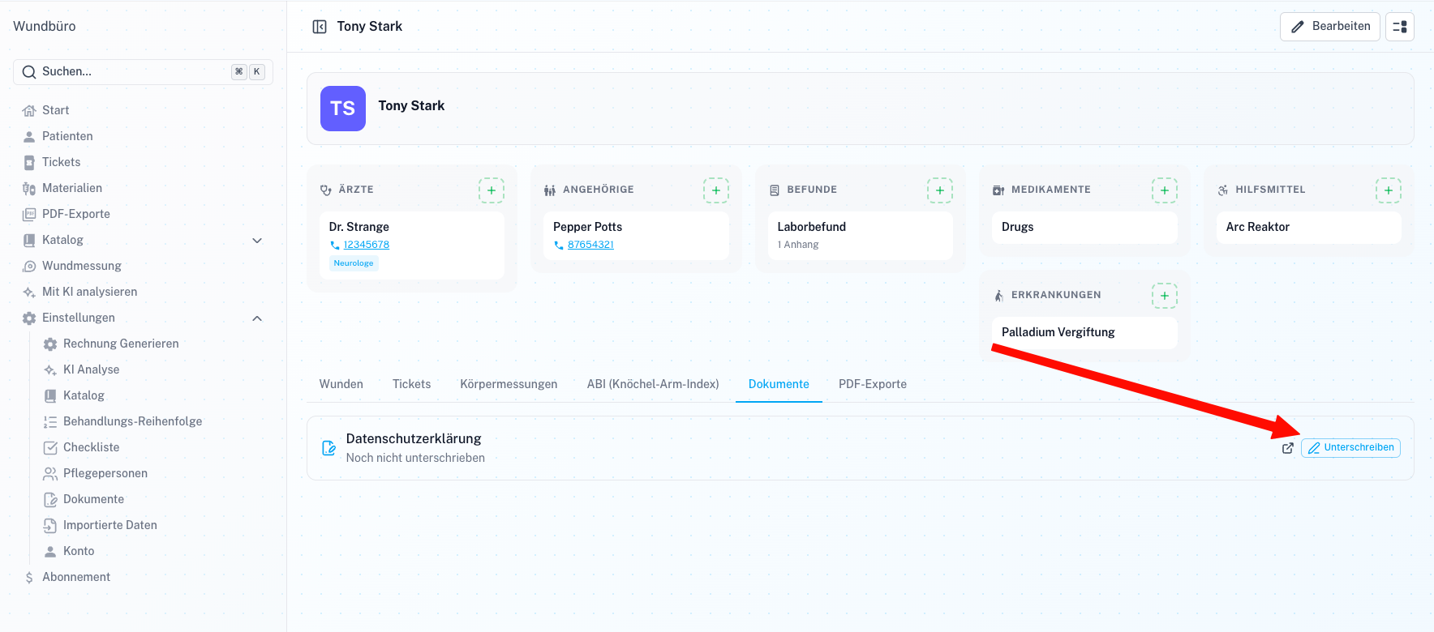The height and width of the screenshot is (632, 1434).
Task: Click the Start home icon in sidebar
Action: coord(29,111)
